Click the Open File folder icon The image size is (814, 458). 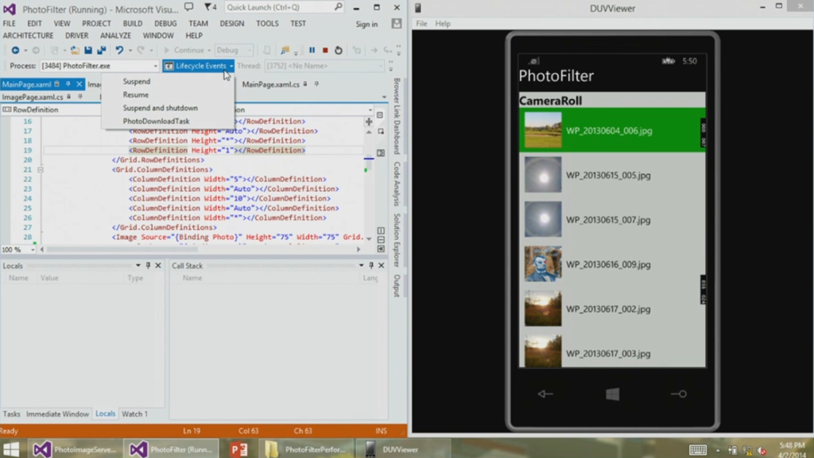point(76,50)
